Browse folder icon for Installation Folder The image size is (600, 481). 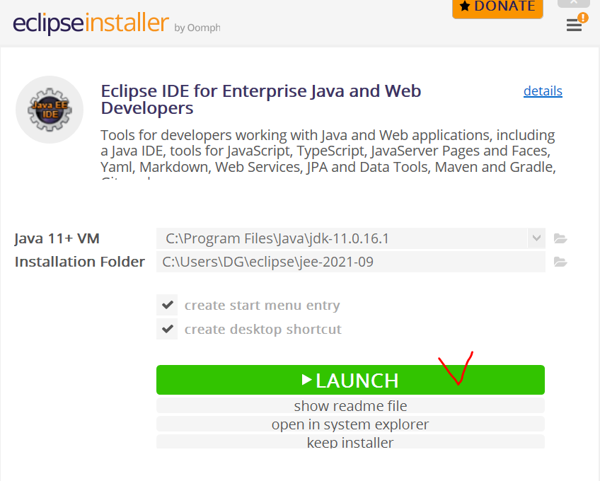tap(560, 262)
